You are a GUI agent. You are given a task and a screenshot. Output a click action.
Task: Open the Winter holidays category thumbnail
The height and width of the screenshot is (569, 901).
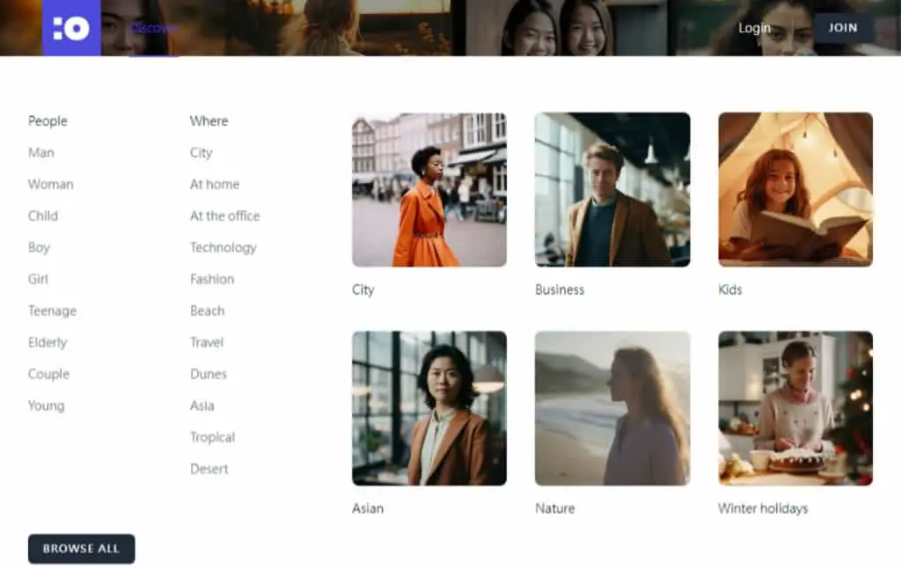point(795,408)
